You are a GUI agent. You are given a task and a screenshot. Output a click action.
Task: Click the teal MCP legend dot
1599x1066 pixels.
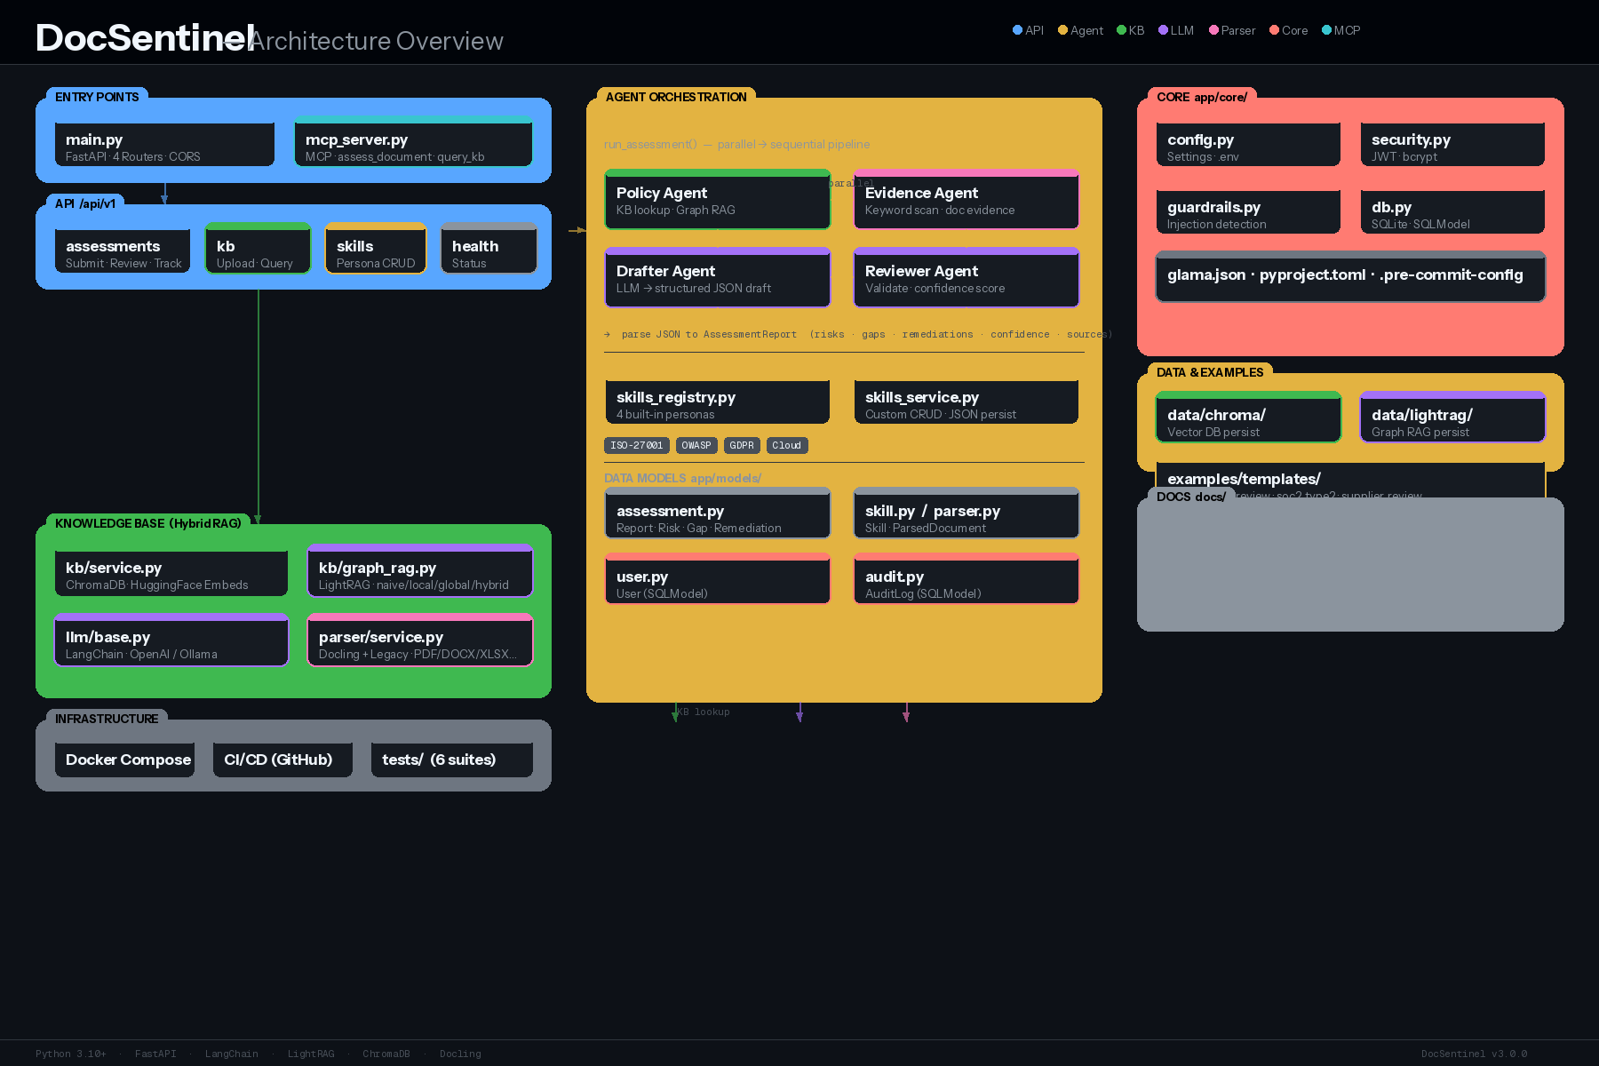point(1325,29)
